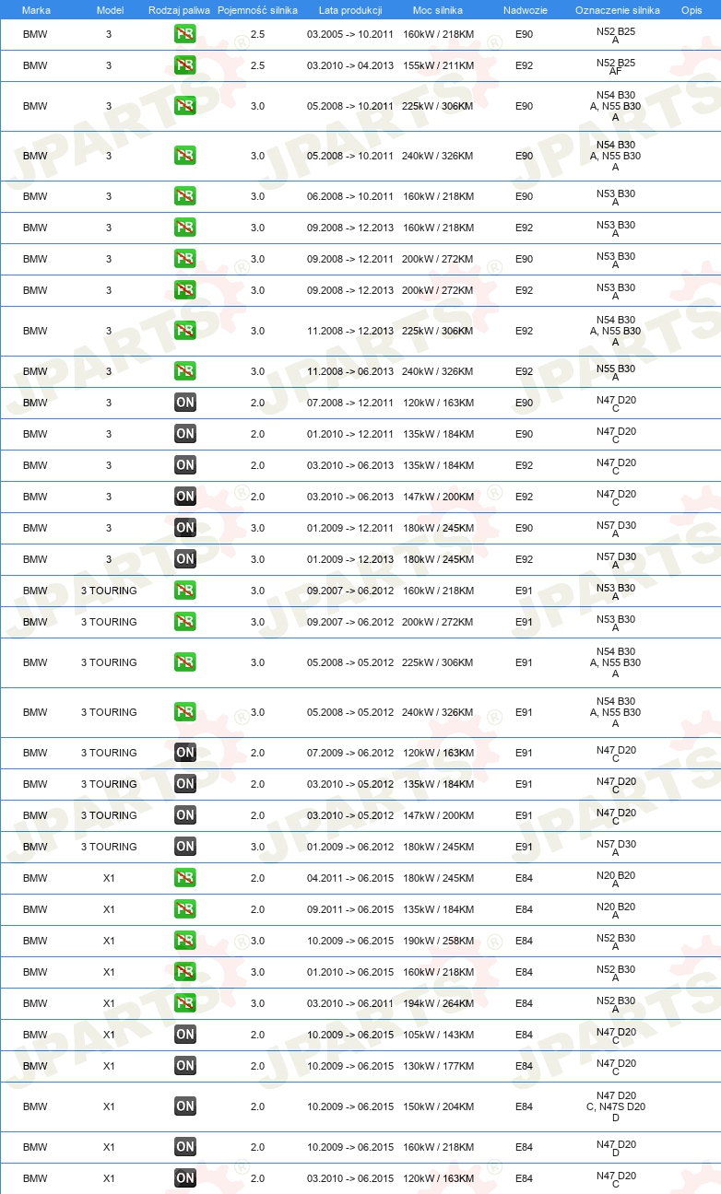Image resolution: width=721 pixels, height=1194 pixels.
Task: Click the diesel icon for E92 147kW / 200KM
Action: [x=185, y=497]
